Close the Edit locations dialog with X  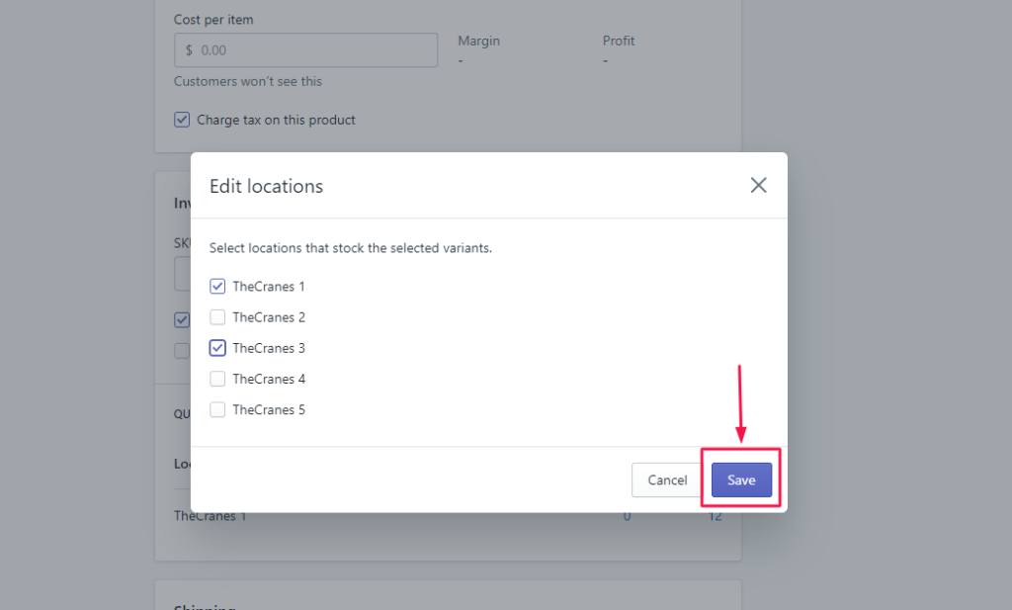pos(758,185)
